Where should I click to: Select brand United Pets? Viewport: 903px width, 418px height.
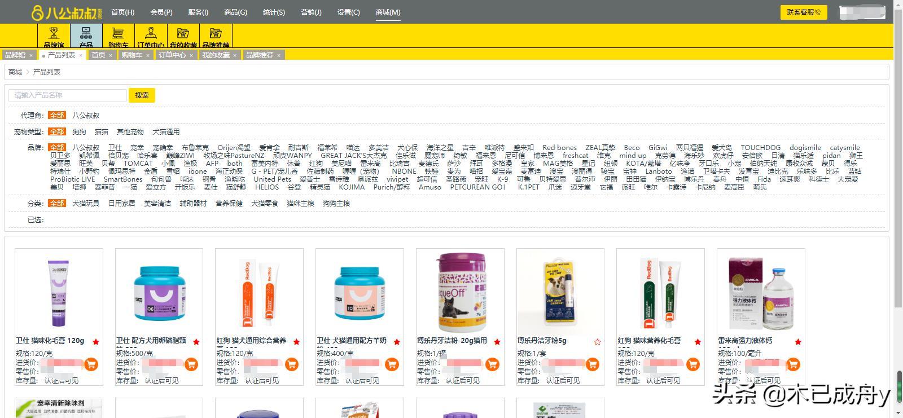coord(272,179)
